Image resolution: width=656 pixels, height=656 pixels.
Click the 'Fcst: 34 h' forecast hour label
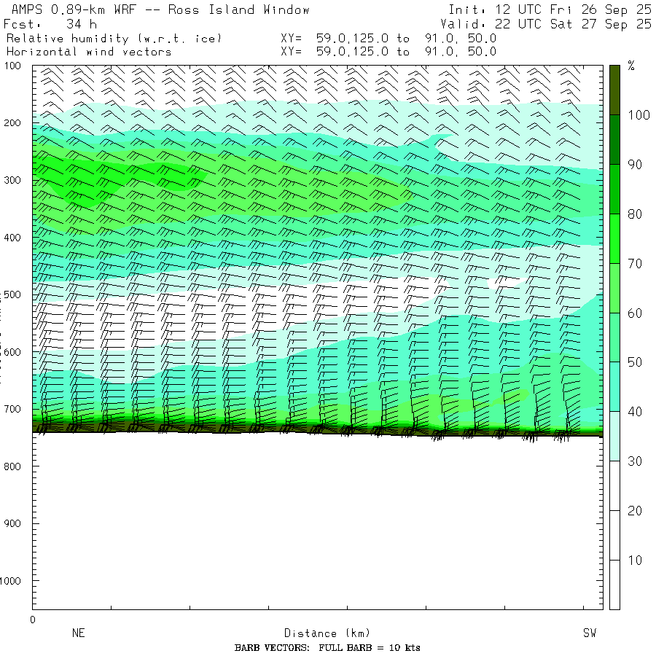pos(50,24)
